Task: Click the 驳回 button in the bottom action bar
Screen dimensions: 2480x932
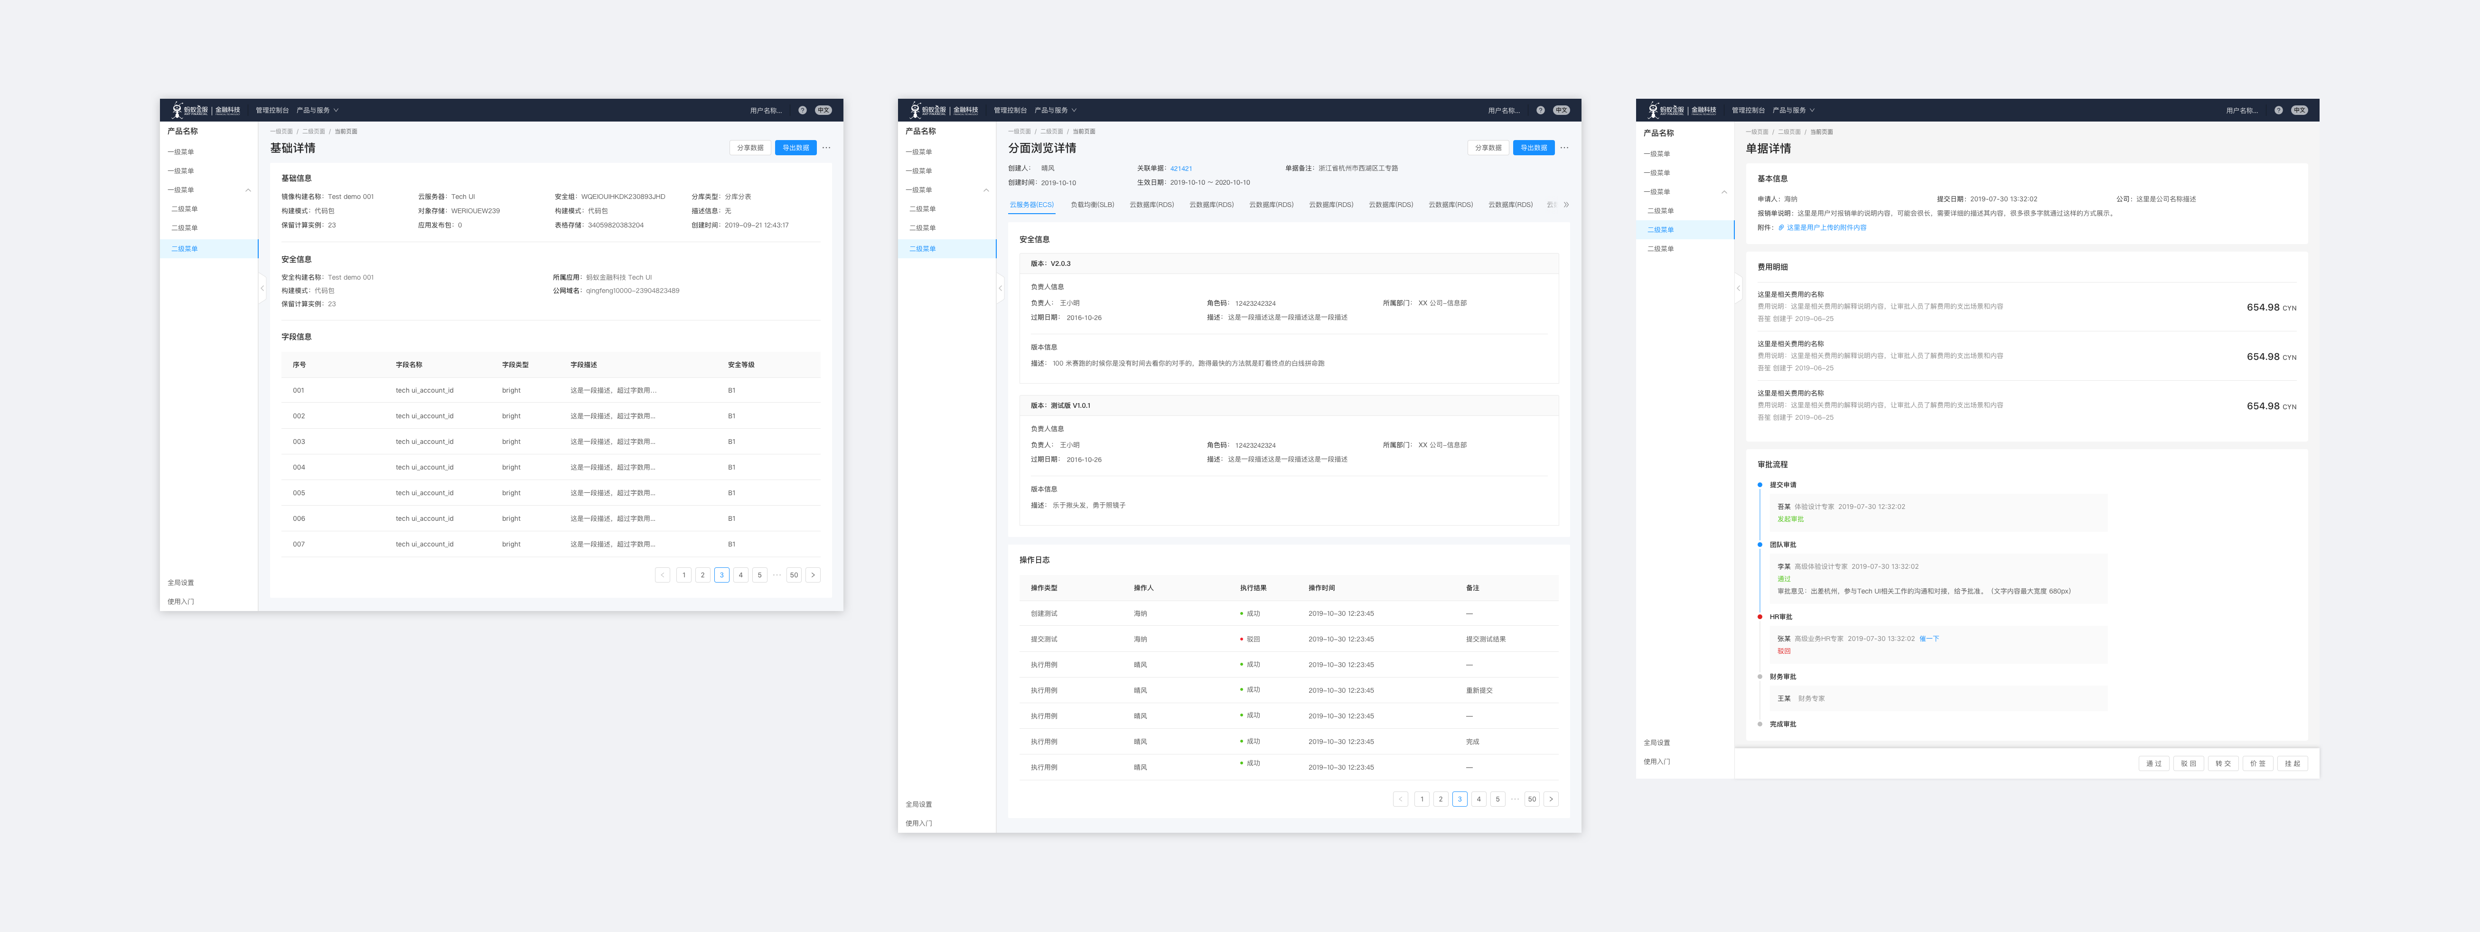Action: point(2188,763)
